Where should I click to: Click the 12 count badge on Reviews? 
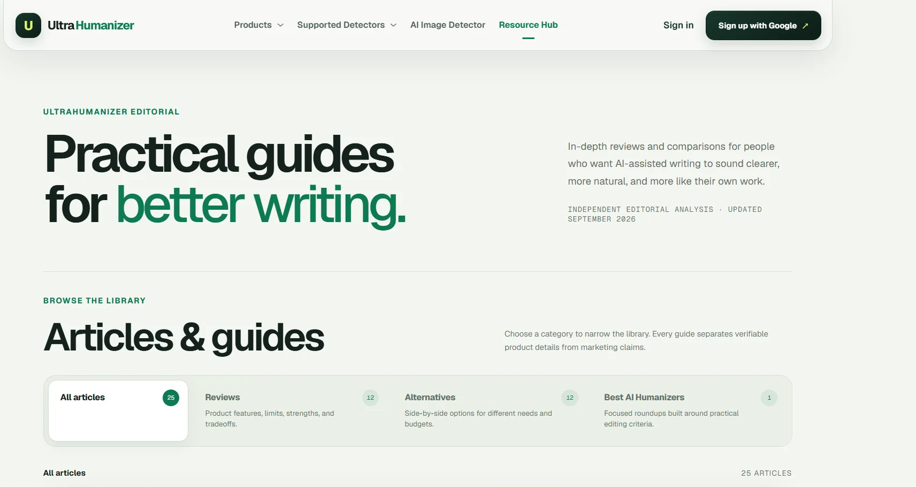(x=370, y=398)
